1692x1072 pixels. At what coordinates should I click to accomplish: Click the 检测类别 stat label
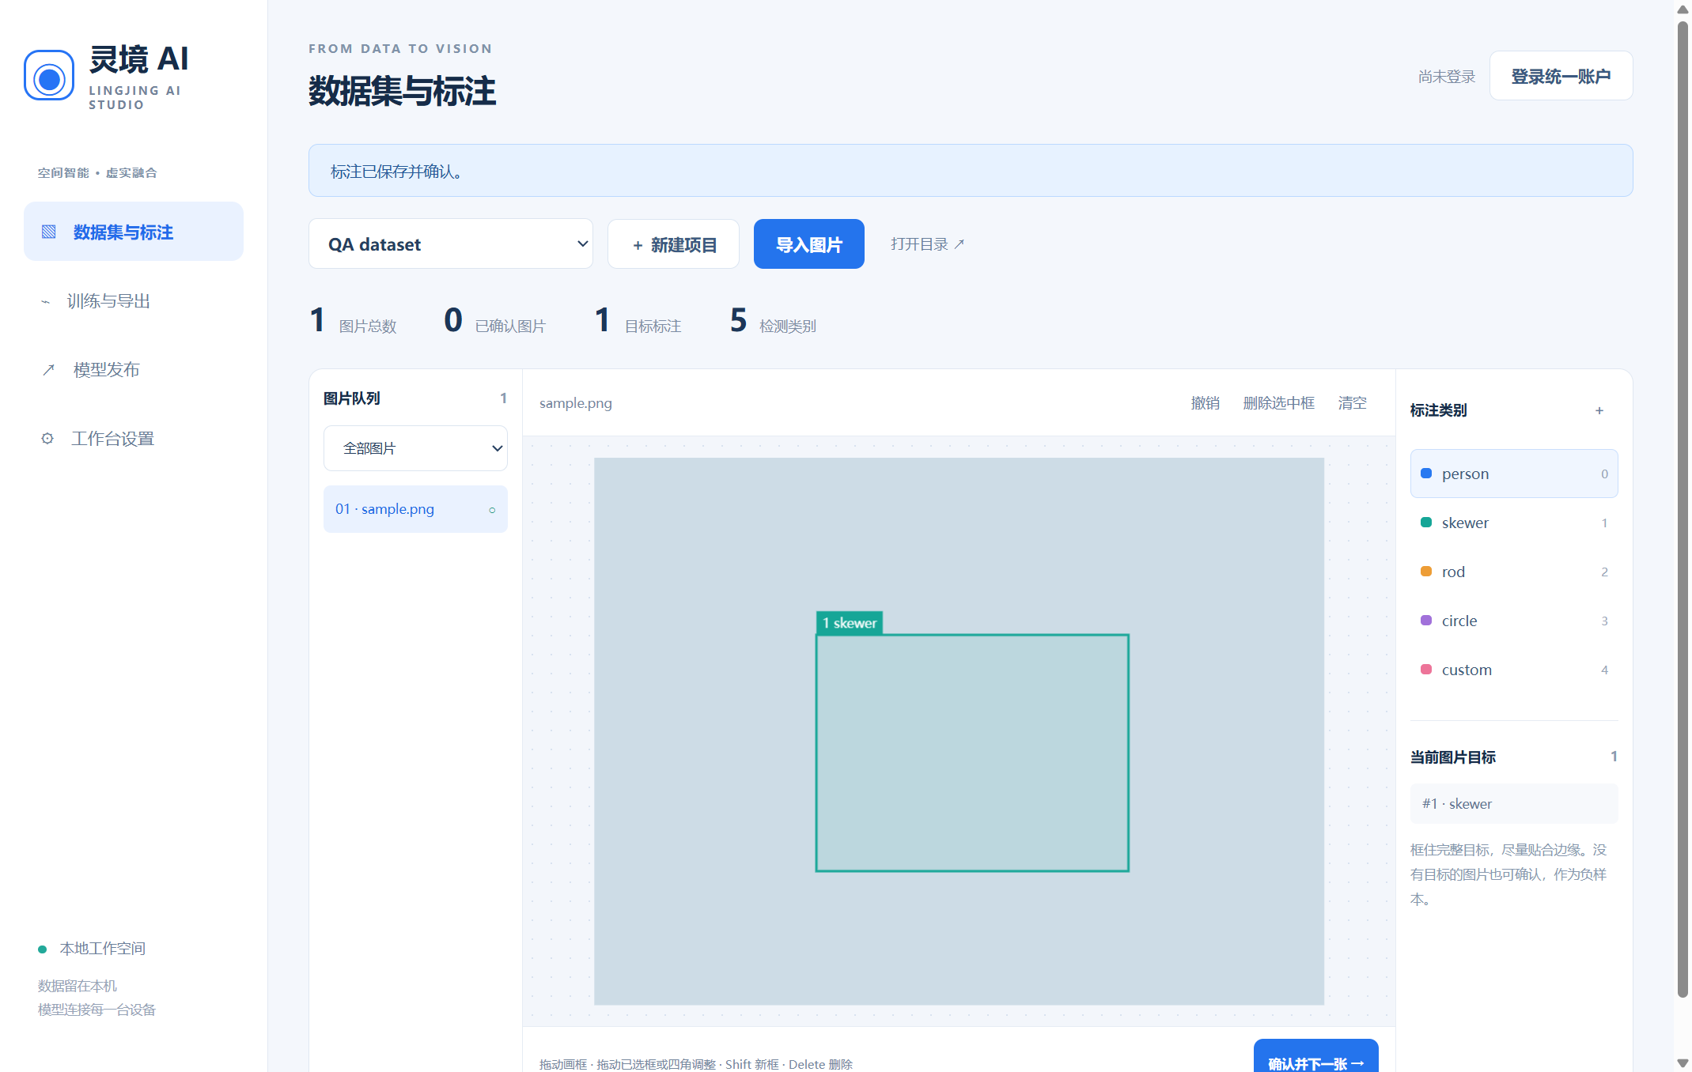click(787, 326)
